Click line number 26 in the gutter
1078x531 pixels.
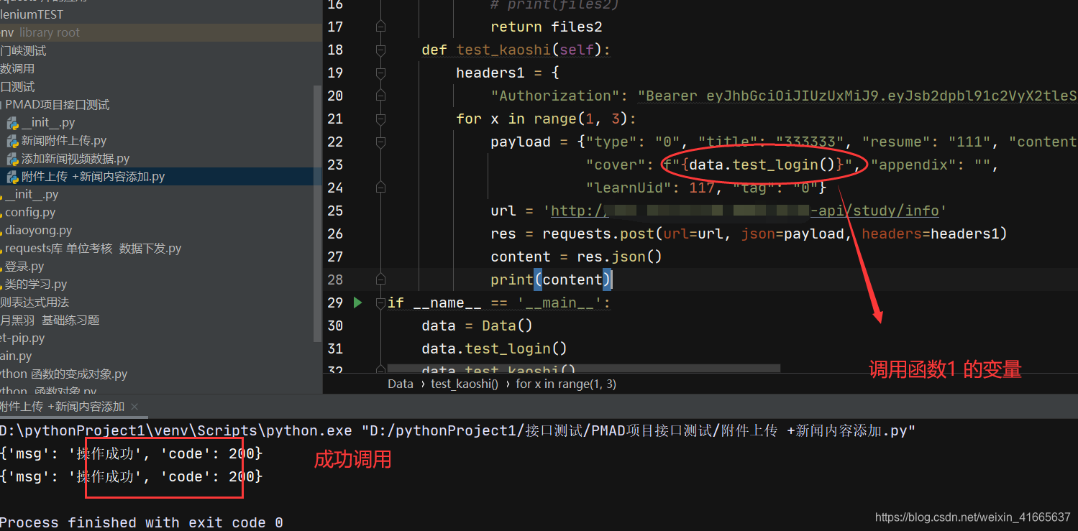(x=335, y=234)
